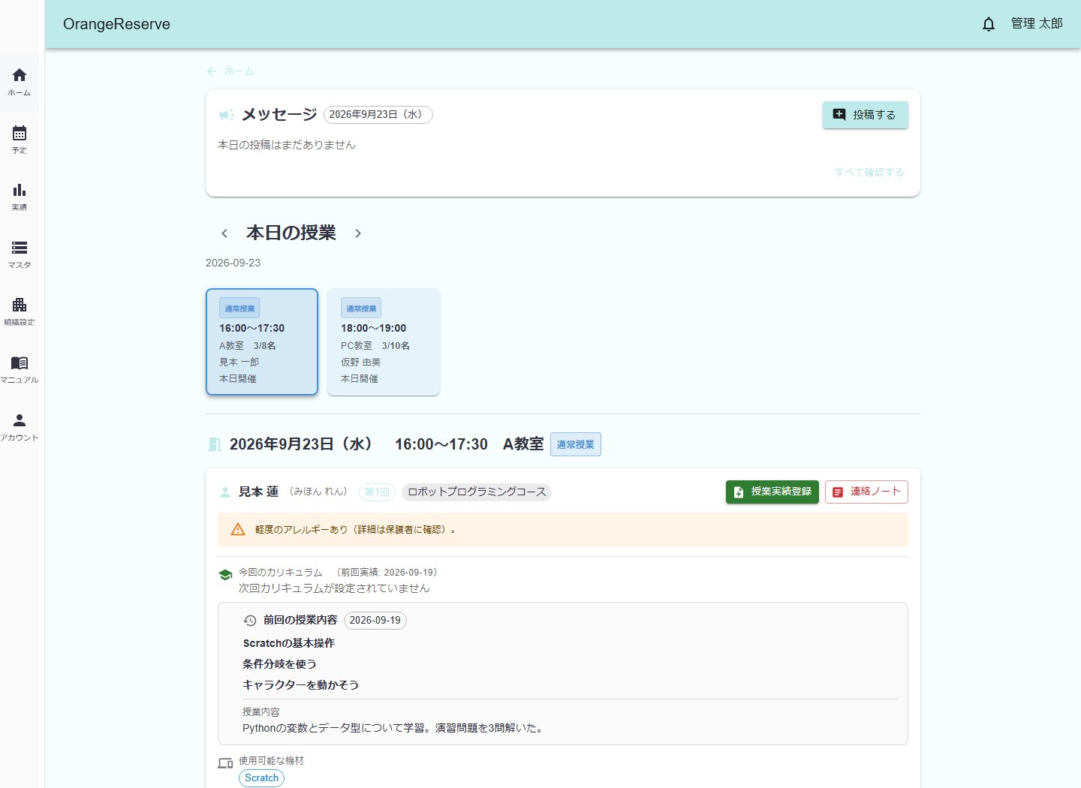Click the 本日の投稿はまだありません message text
The height and width of the screenshot is (788, 1081).
[x=287, y=145]
